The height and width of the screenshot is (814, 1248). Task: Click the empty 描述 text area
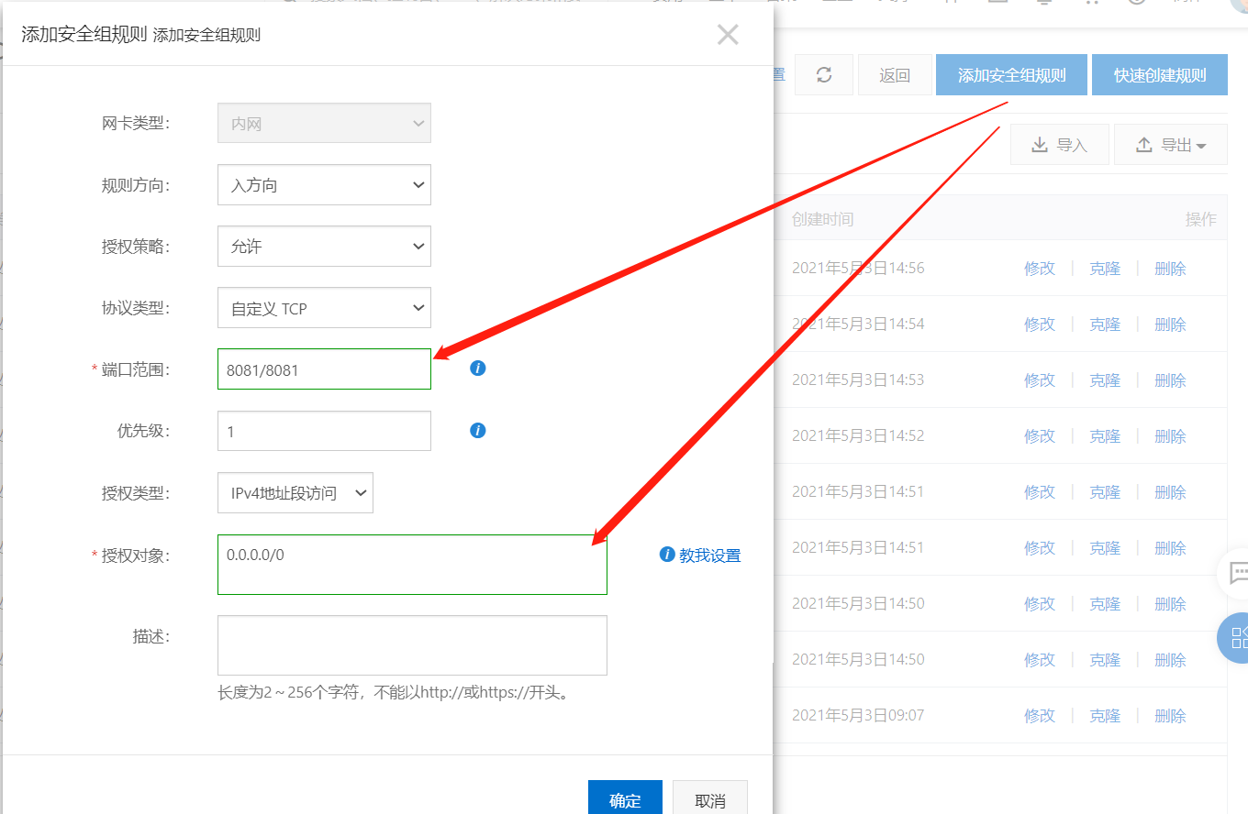click(412, 645)
